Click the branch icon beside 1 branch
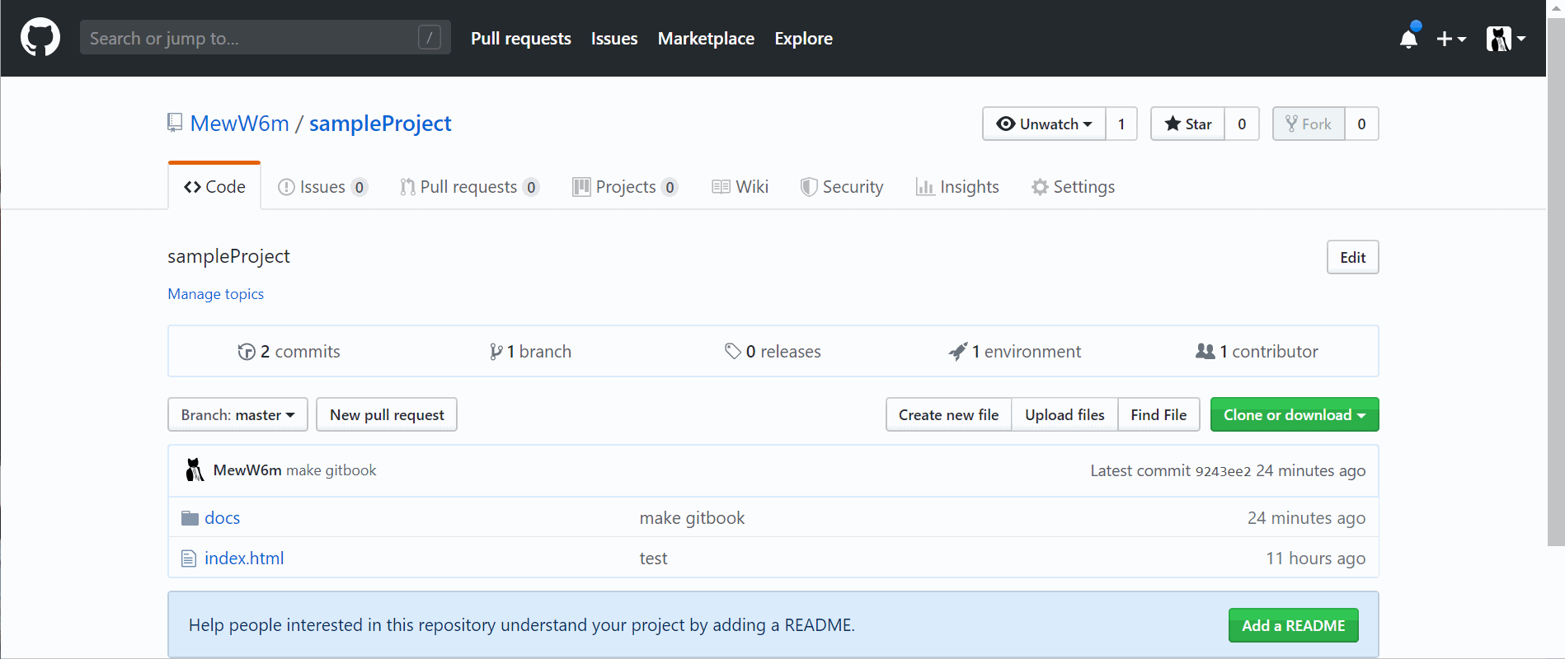The image size is (1565, 659). click(496, 352)
